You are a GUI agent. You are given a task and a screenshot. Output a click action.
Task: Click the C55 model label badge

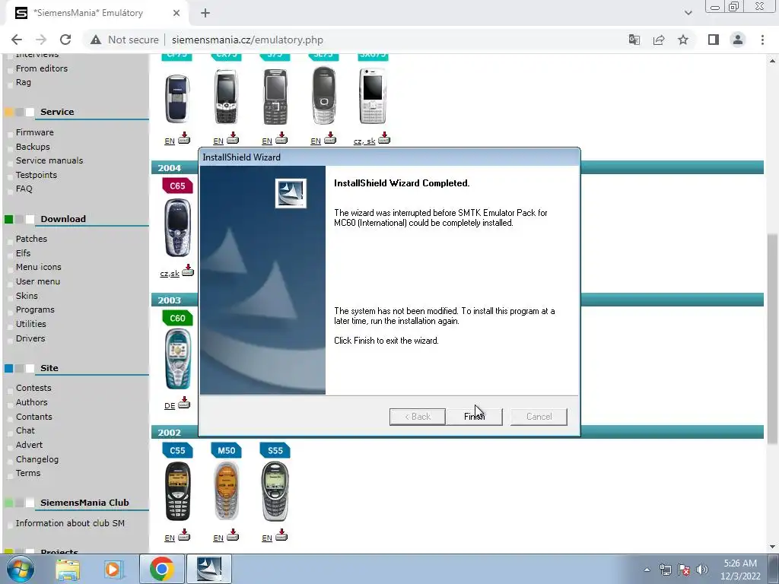[x=177, y=450]
